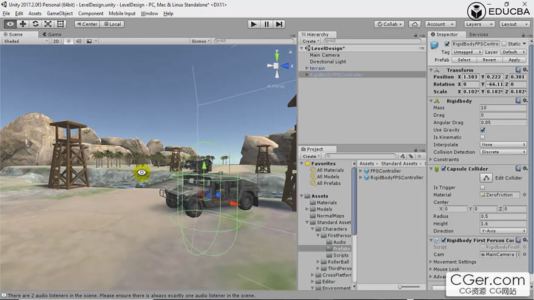Disable the Capsule Collider component
Image resolution: width=534 pixels, height=300 pixels.
pos(444,168)
